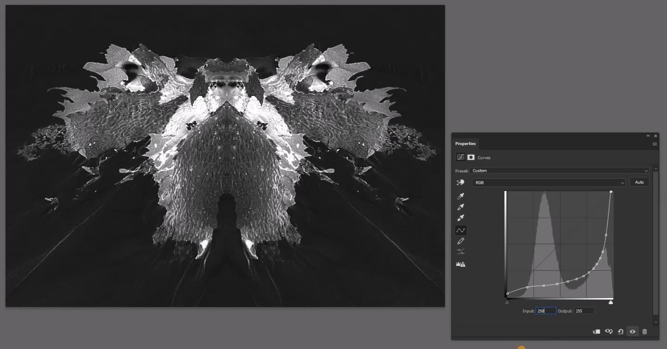Select the draw curve pencil tool
This screenshot has height=349, width=667.
pyautogui.click(x=460, y=241)
